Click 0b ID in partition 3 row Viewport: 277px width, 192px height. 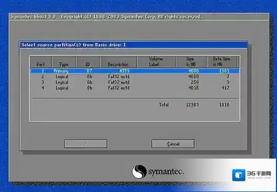tap(90, 82)
